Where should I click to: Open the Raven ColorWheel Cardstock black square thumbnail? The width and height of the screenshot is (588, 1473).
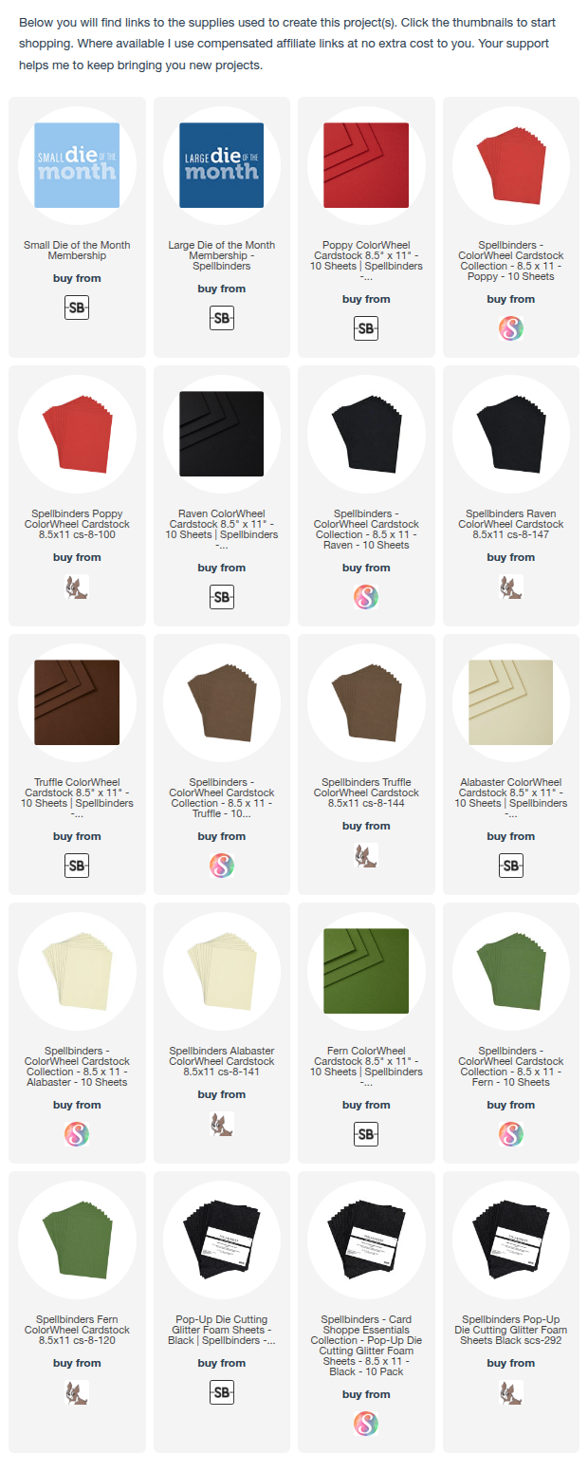[222, 434]
